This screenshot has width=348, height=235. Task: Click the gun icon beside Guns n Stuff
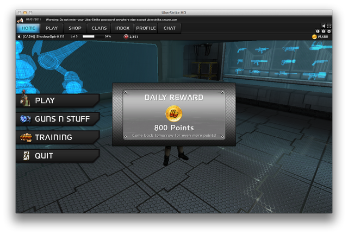tap(26, 119)
